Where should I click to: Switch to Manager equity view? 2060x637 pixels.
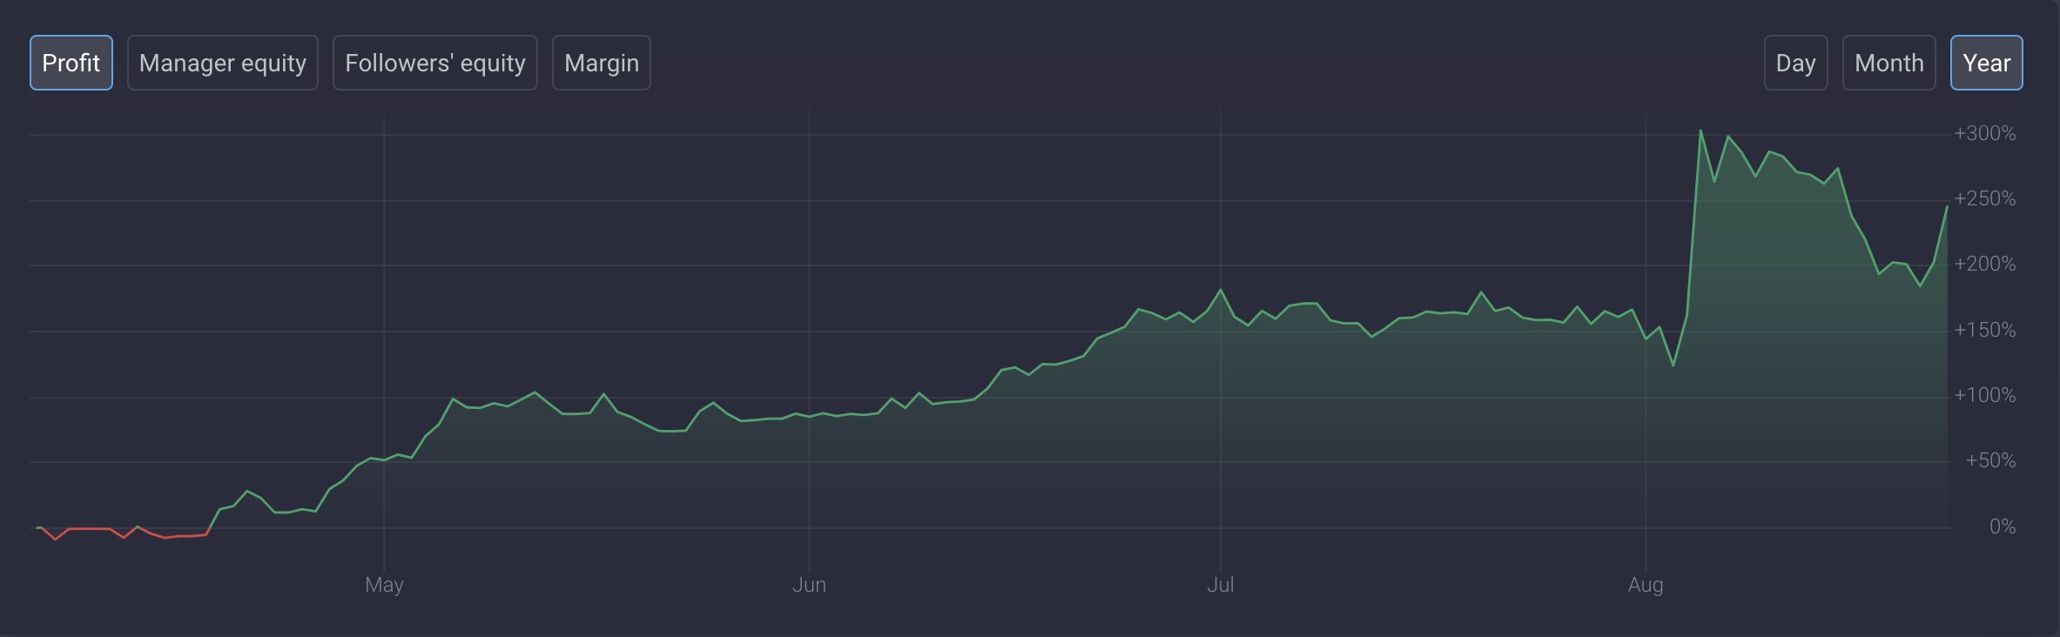(x=223, y=63)
